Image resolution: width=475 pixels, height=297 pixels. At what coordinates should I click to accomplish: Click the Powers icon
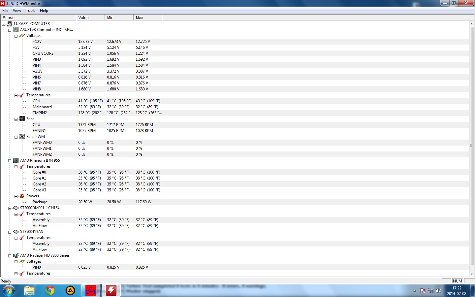point(22,196)
